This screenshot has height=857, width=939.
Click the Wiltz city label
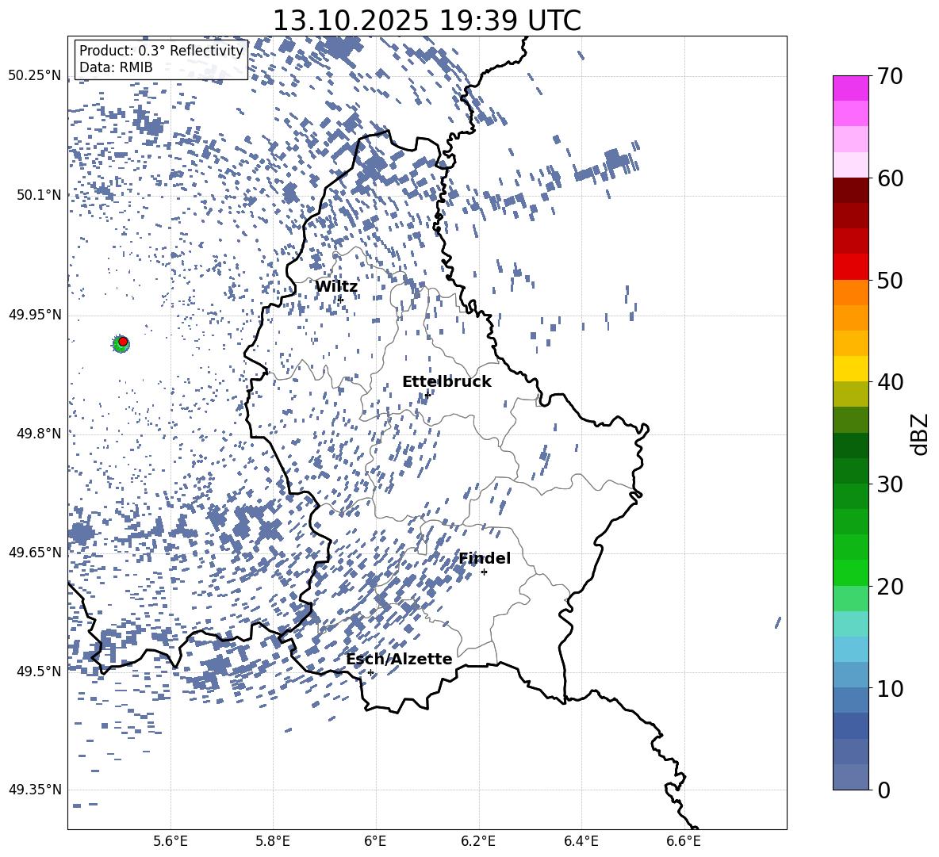(x=336, y=287)
